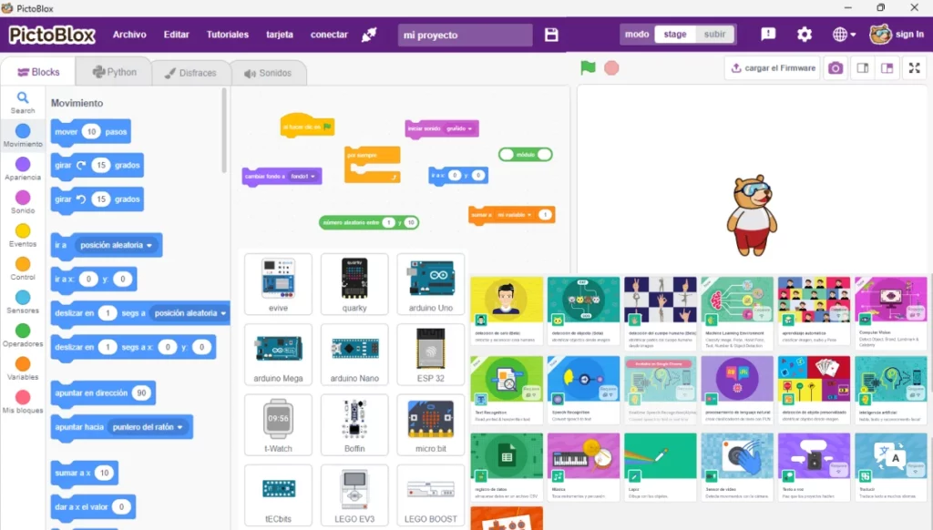Add the Traducir extension
Viewport: 933px width, 530px height.
[891, 467]
